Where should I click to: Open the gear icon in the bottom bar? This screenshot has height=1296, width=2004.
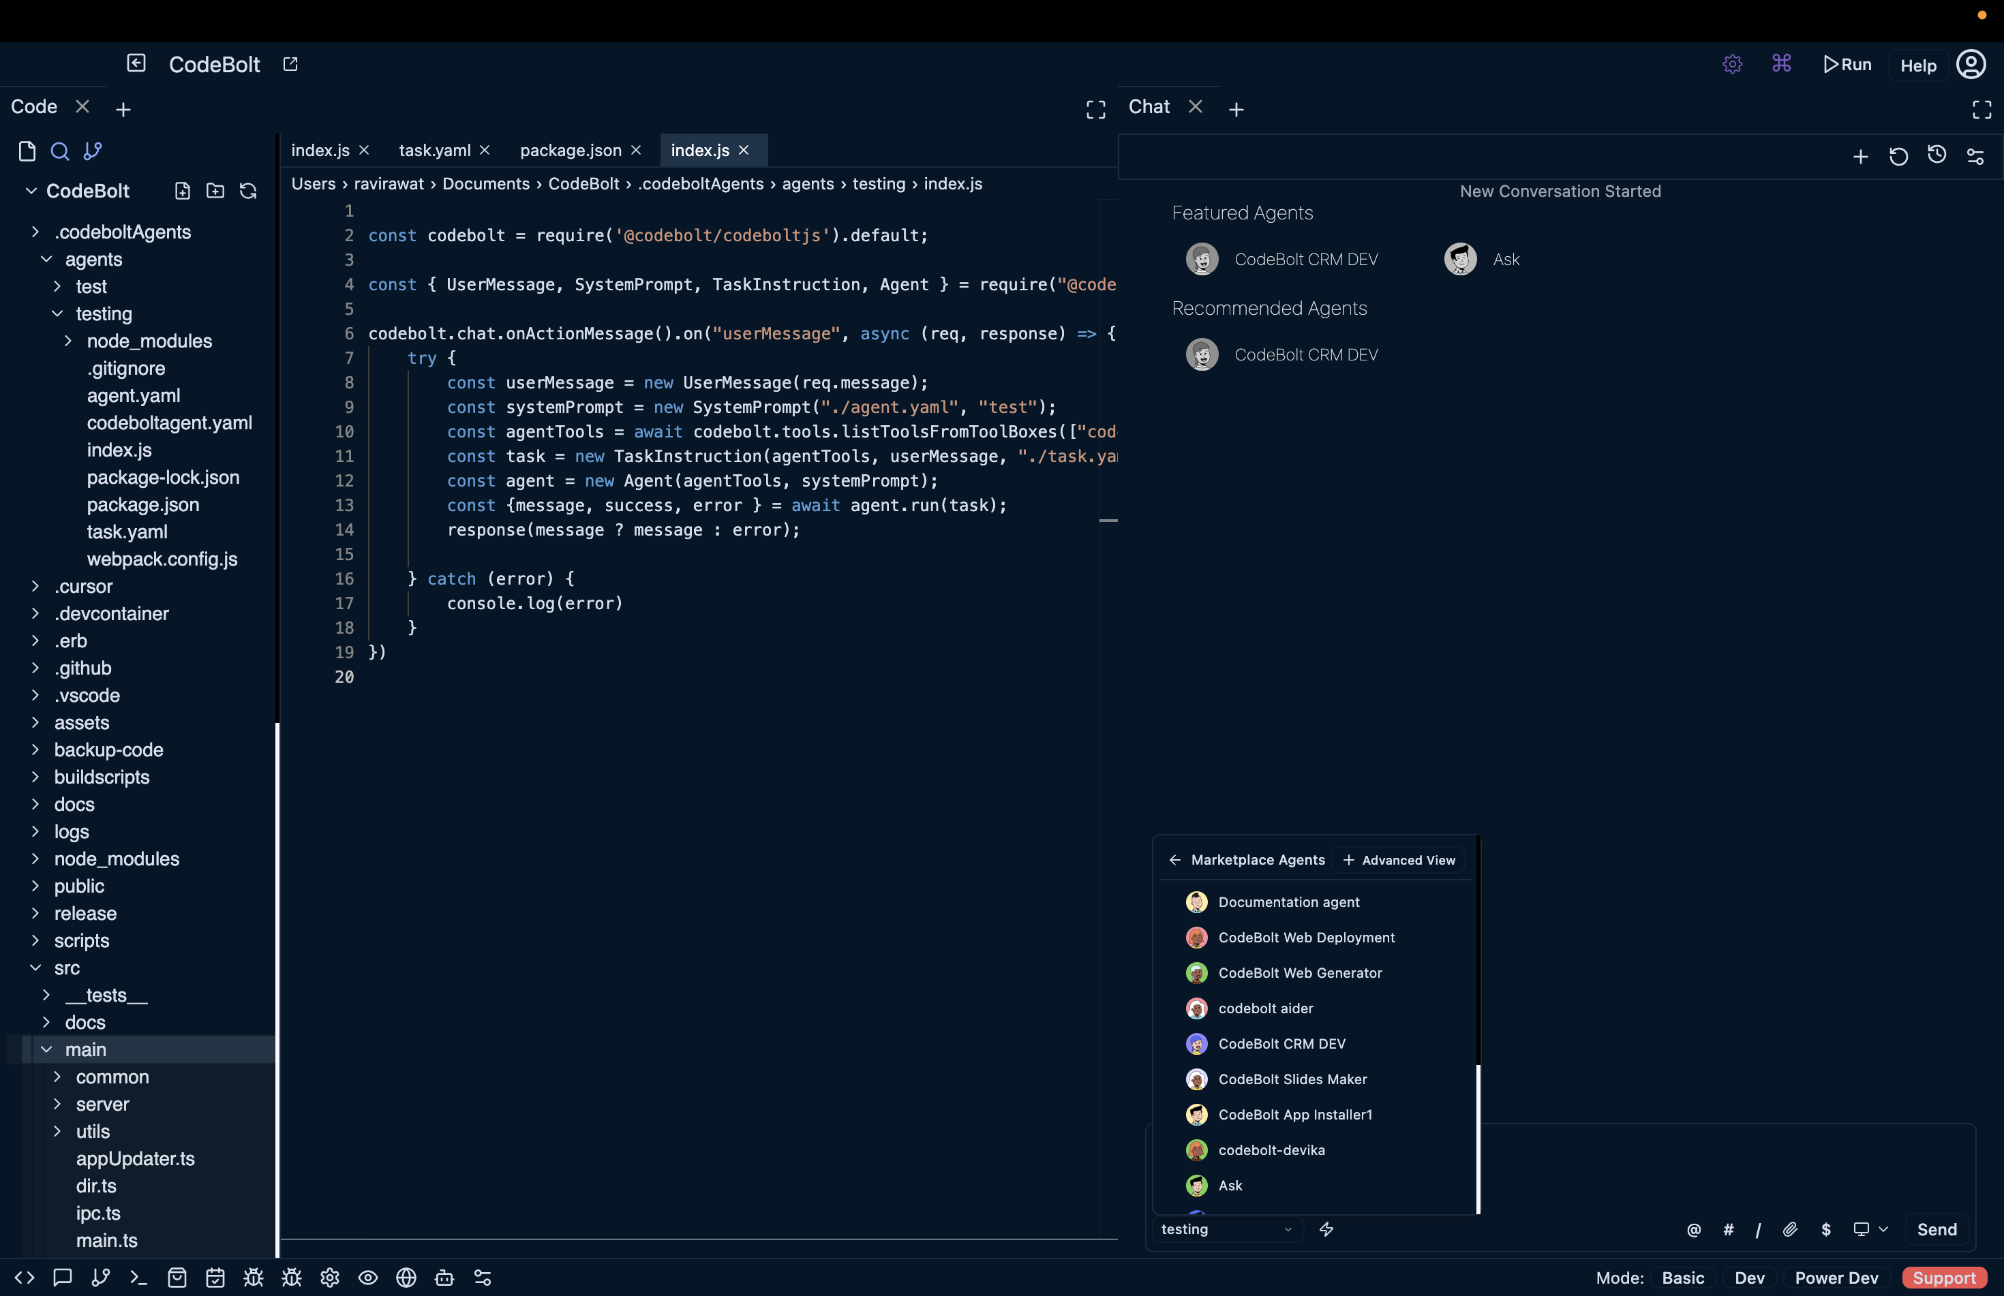330,1278
